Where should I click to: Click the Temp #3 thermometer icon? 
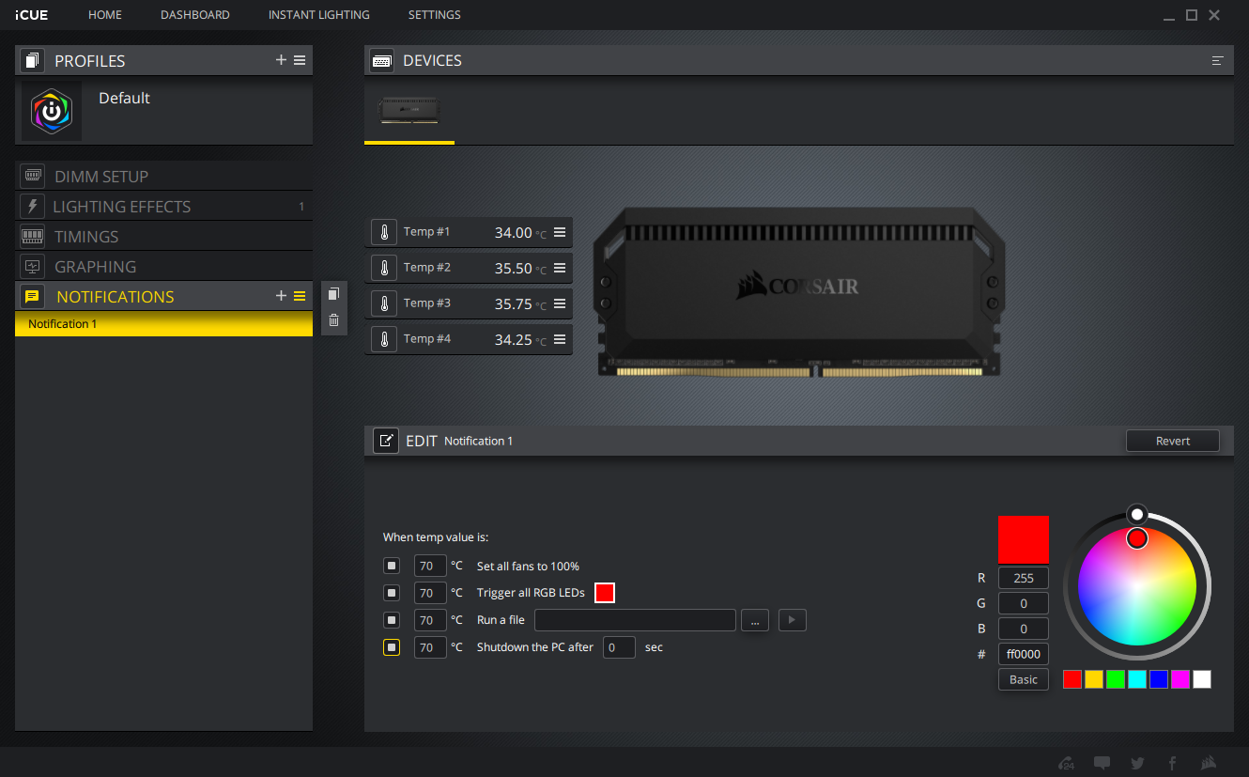[384, 303]
